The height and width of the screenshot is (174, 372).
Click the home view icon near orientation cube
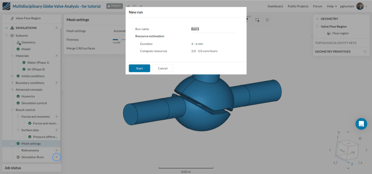point(360,138)
